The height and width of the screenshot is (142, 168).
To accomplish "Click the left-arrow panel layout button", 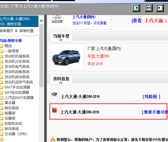I will [160, 8].
